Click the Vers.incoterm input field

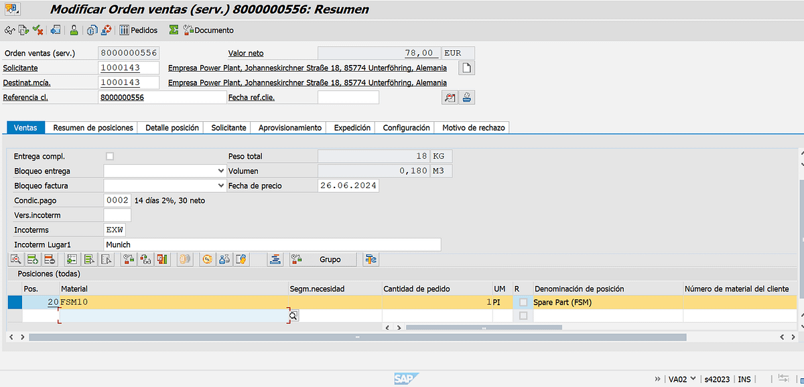(117, 215)
